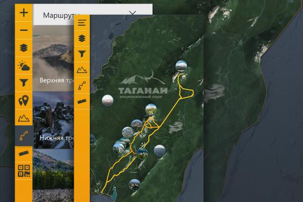Screen dimensions: 303x202
Task: Open the hamburger menu on the inner toolbar
Action: pos(82,23)
